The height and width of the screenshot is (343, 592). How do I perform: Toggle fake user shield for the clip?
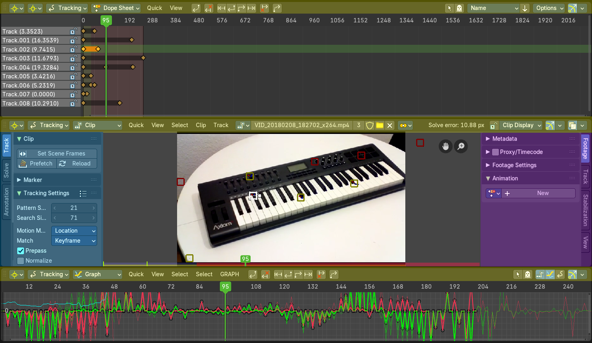pos(370,126)
